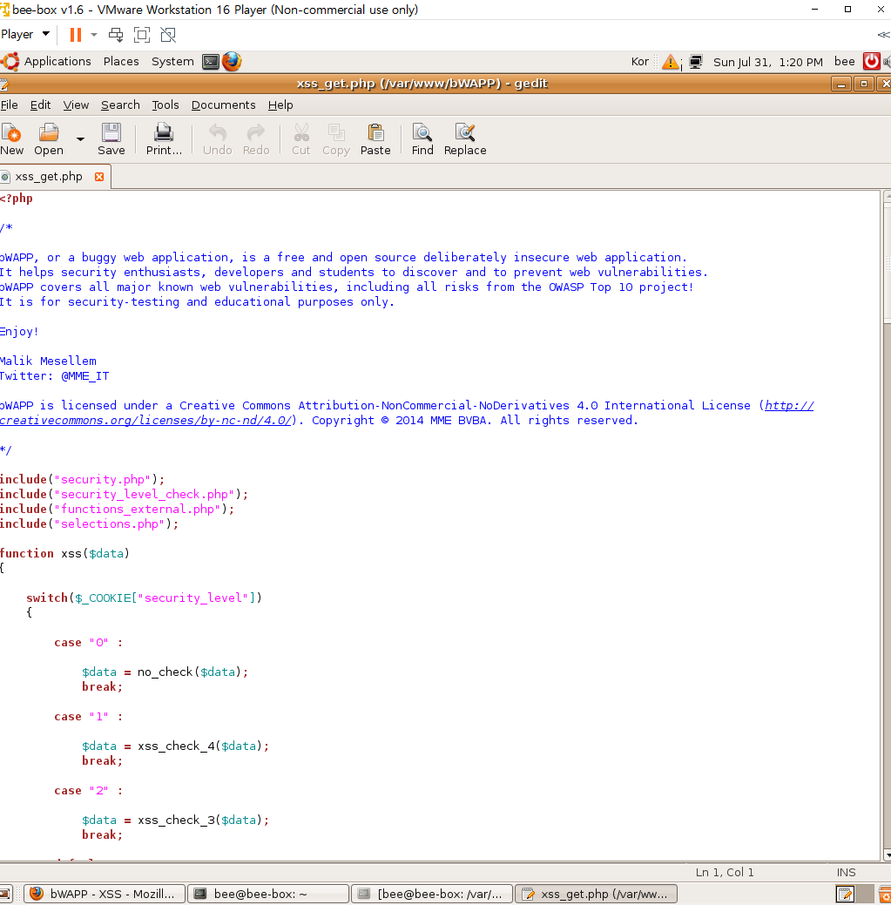Click the no_check($data) line
This screenshot has width=891, height=905.
[165, 672]
